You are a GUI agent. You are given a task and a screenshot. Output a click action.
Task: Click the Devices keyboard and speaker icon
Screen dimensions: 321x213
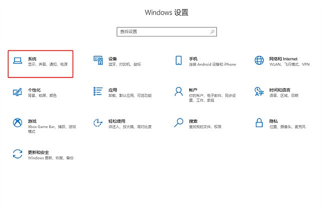tap(98, 60)
